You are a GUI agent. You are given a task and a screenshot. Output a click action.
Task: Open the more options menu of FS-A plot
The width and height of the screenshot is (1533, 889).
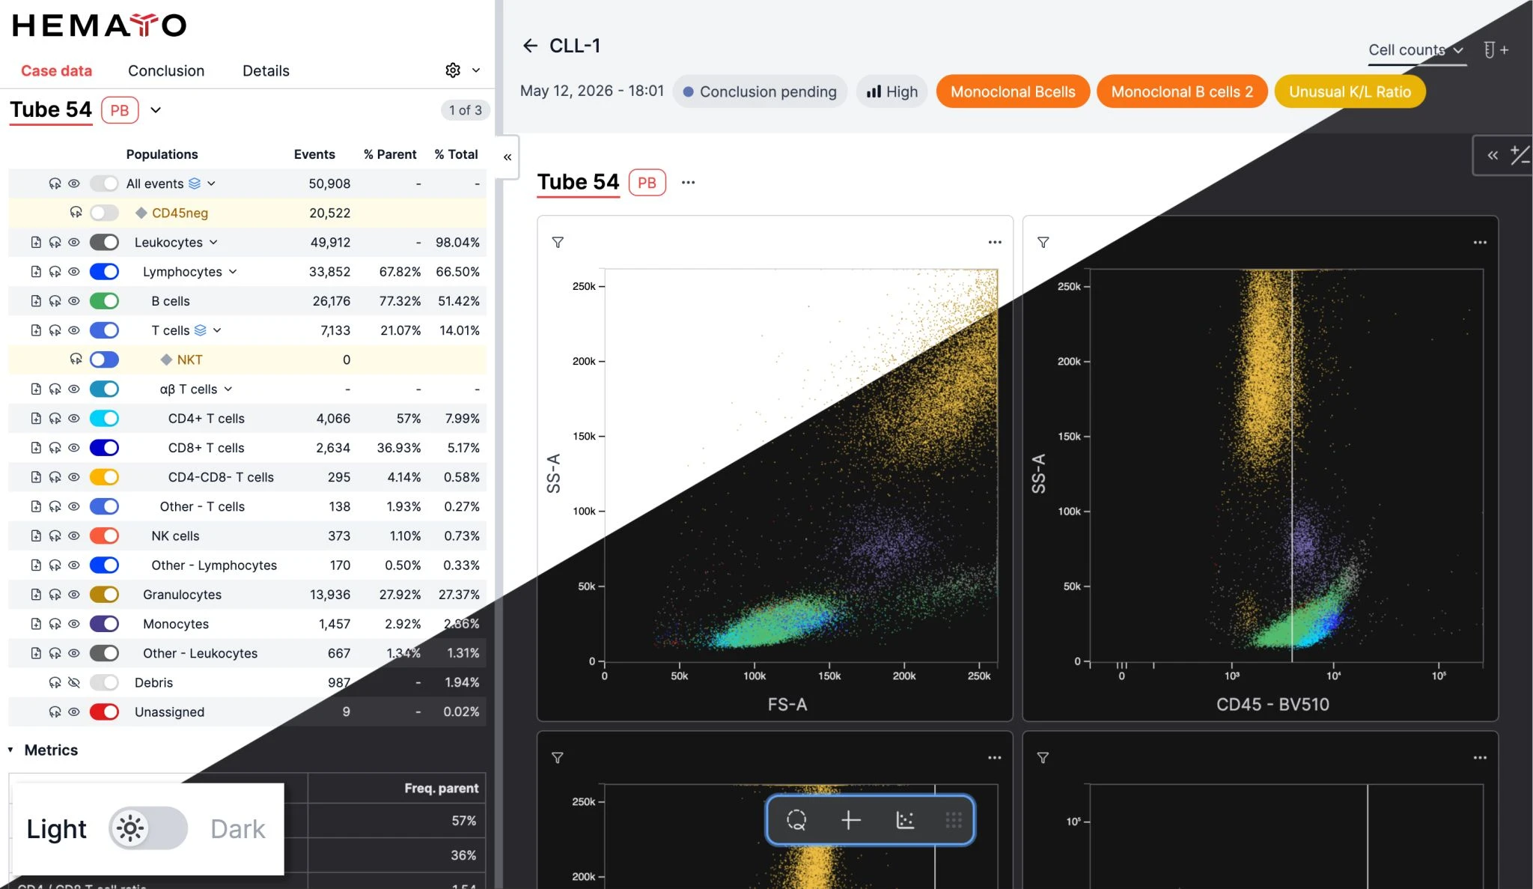(x=994, y=242)
